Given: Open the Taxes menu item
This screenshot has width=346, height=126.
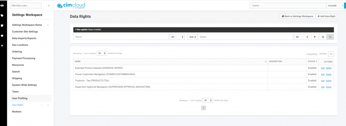Looking at the screenshot, I should (x=15, y=92).
